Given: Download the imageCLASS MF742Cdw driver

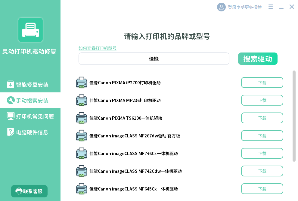Looking at the screenshot, I should click(x=262, y=171).
